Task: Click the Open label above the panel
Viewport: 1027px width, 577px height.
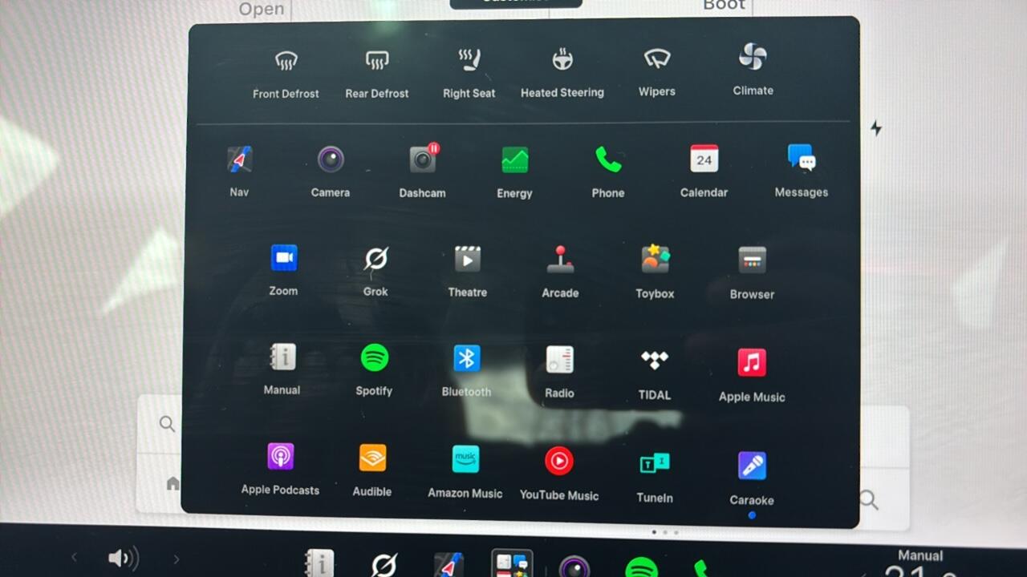Action: [262, 9]
